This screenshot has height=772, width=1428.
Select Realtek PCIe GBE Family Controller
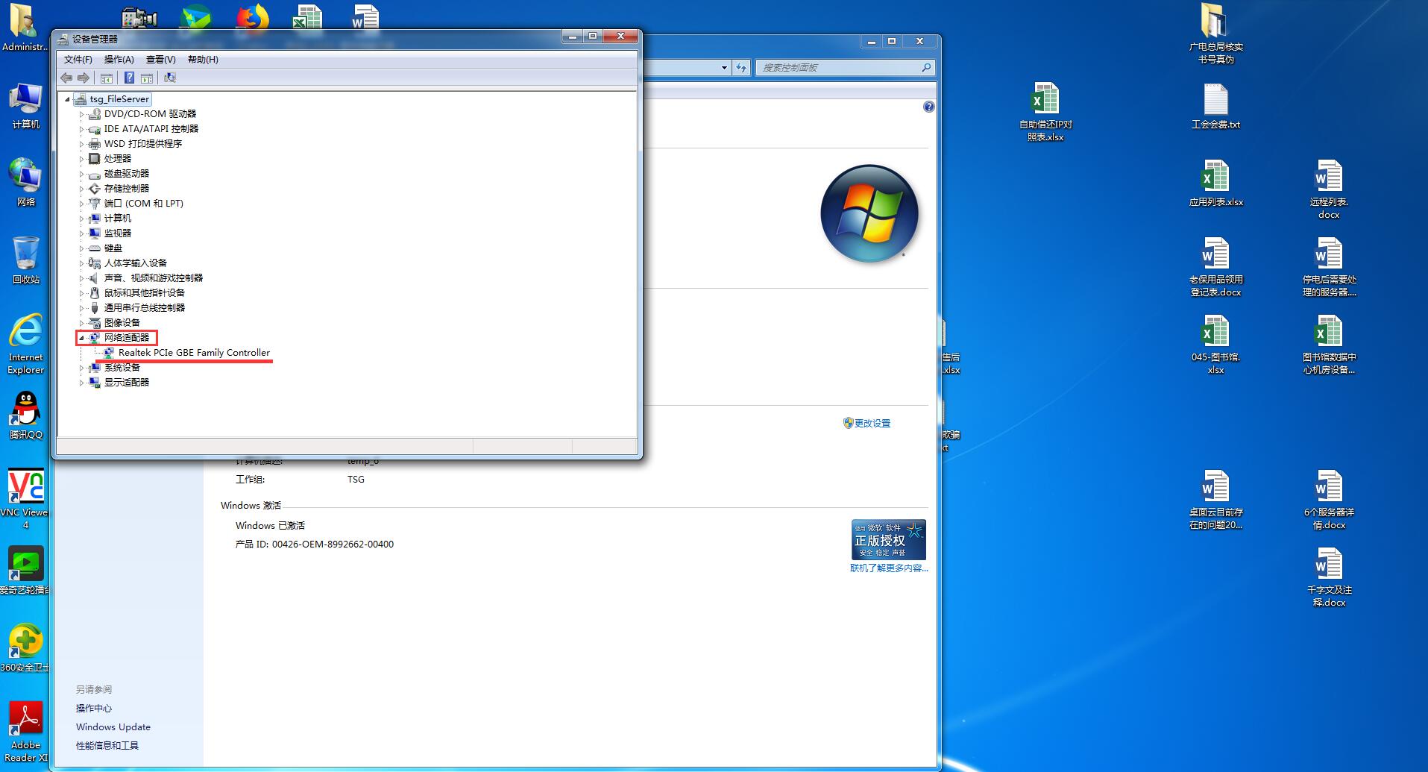[x=194, y=353]
